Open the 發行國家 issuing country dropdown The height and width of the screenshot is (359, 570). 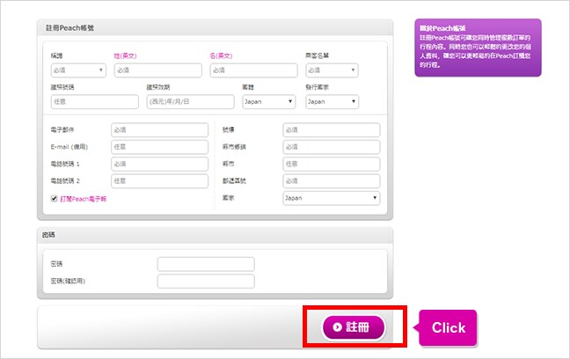click(332, 102)
